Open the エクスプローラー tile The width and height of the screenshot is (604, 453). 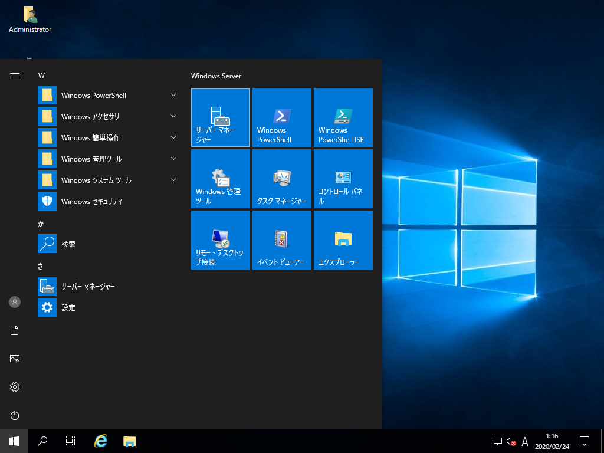coord(343,239)
